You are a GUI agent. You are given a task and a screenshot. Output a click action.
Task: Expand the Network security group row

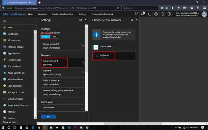(x=63, y=92)
